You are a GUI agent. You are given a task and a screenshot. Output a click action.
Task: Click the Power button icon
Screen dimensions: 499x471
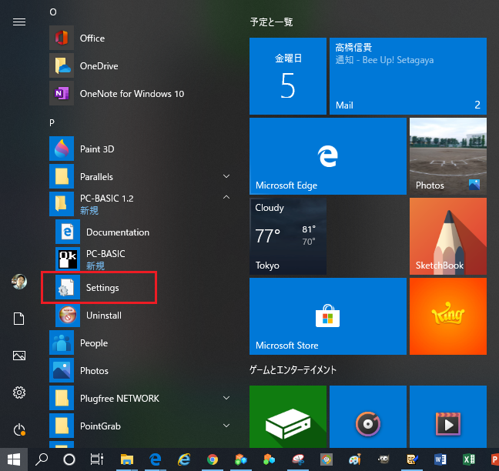19,429
